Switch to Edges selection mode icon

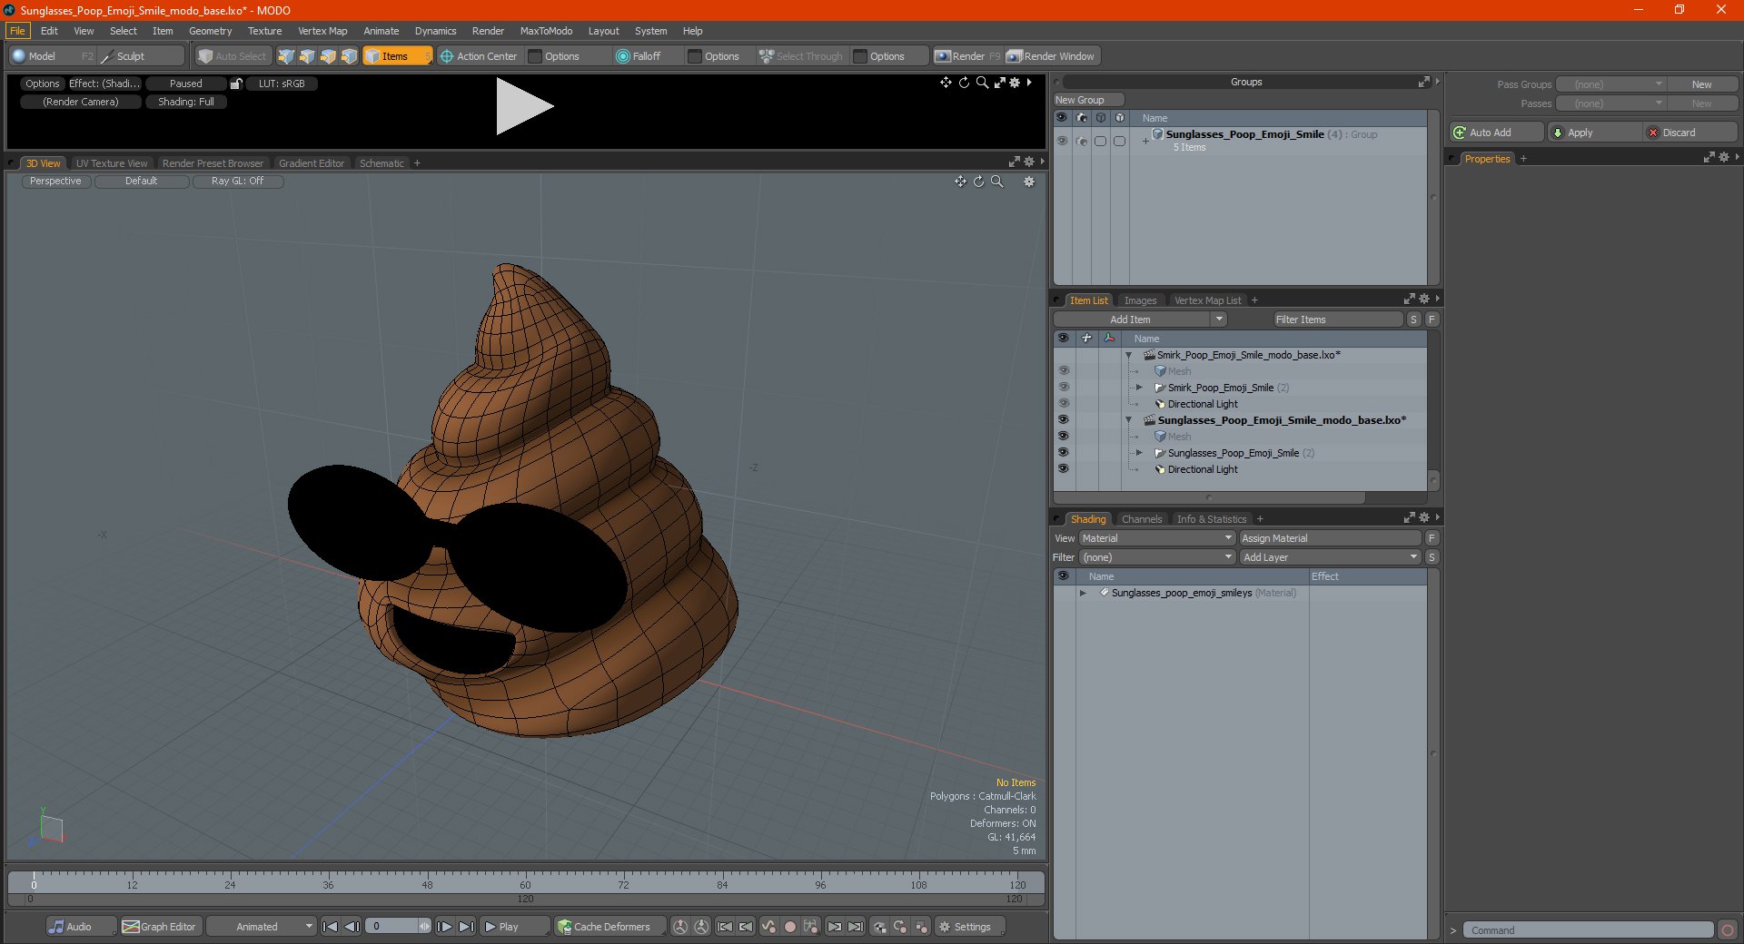click(307, 56)
